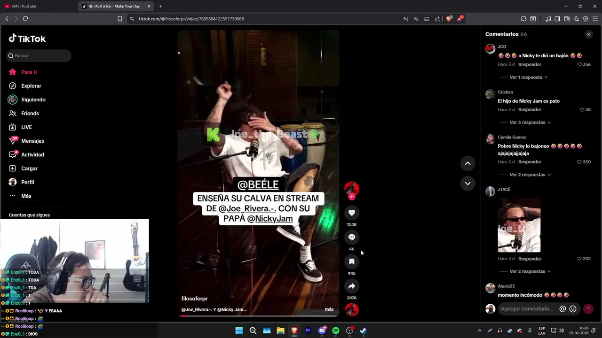Image resolution: width=602 pixels, height=338 pixels.
Task: Open Brave Shields lion icon
Action: [x=449, y=19]
